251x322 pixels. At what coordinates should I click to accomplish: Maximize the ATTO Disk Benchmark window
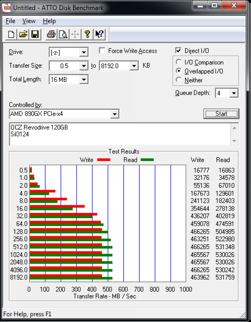click(214, 6)
